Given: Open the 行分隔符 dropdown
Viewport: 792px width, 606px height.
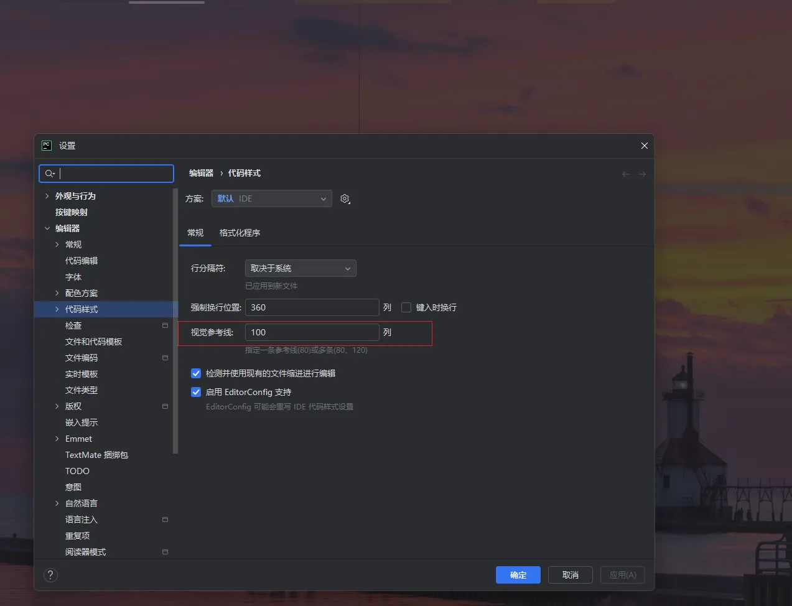Looking at the screenshot, I should (x=300, y=268).
